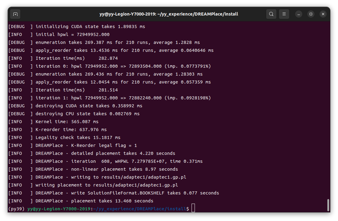Screen dimensions: 338x221
Task: Minimize the terminal window
Action: point(299,14)
